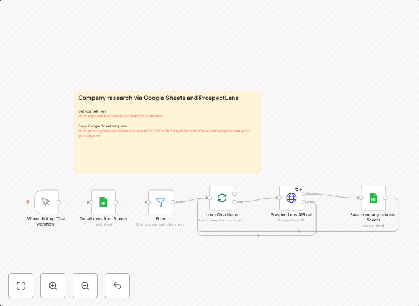Screen dimensions: 419x306
Task: Select 'Save company data into Sheets' node
Action: click(x=373, y=198)
